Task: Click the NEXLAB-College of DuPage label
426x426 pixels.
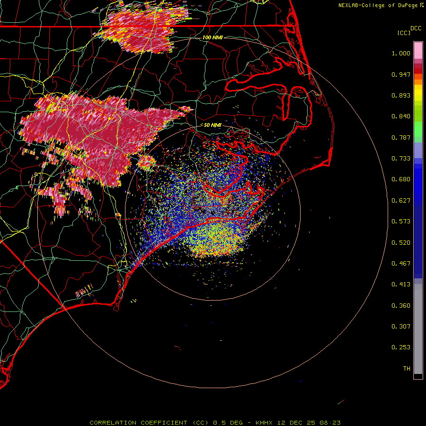Action: tap(378, 5)
